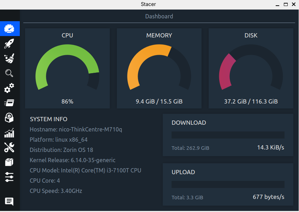The height and width of the screenshot is (212, 299).
Task: Close the Stacer window
Action: coord(294,4)
